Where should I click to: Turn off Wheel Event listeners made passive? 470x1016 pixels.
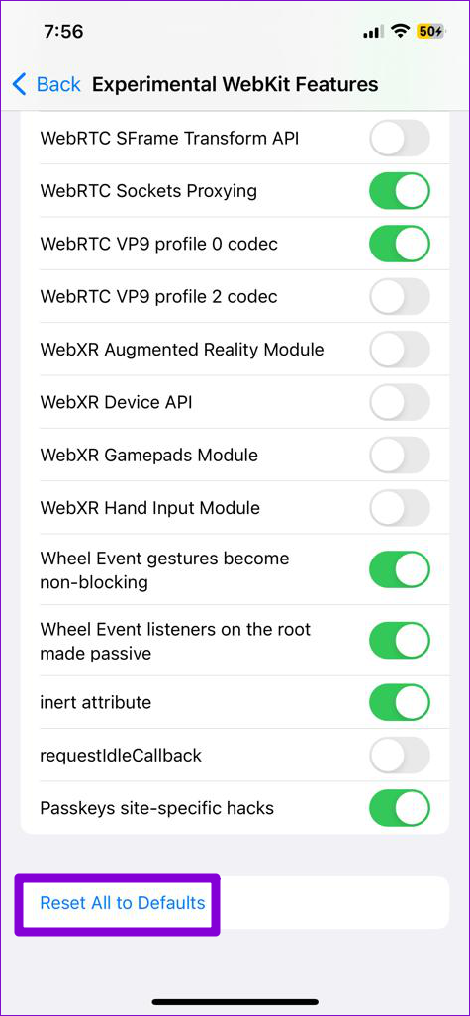point(400,641)
